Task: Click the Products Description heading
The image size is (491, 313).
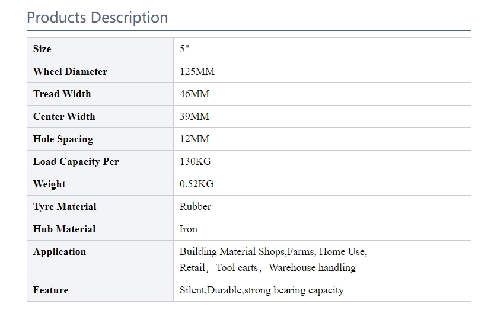Action: (97, 17)
